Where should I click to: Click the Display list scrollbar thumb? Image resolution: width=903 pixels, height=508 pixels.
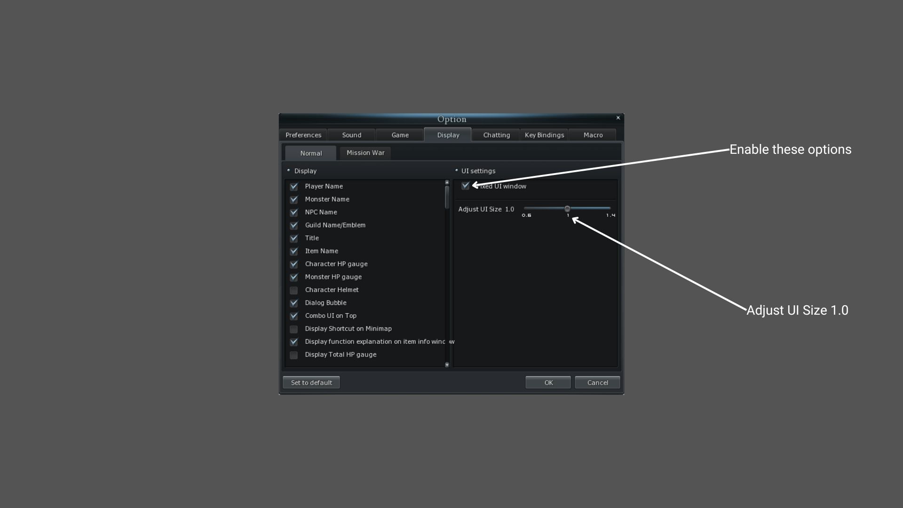(447, 197)
